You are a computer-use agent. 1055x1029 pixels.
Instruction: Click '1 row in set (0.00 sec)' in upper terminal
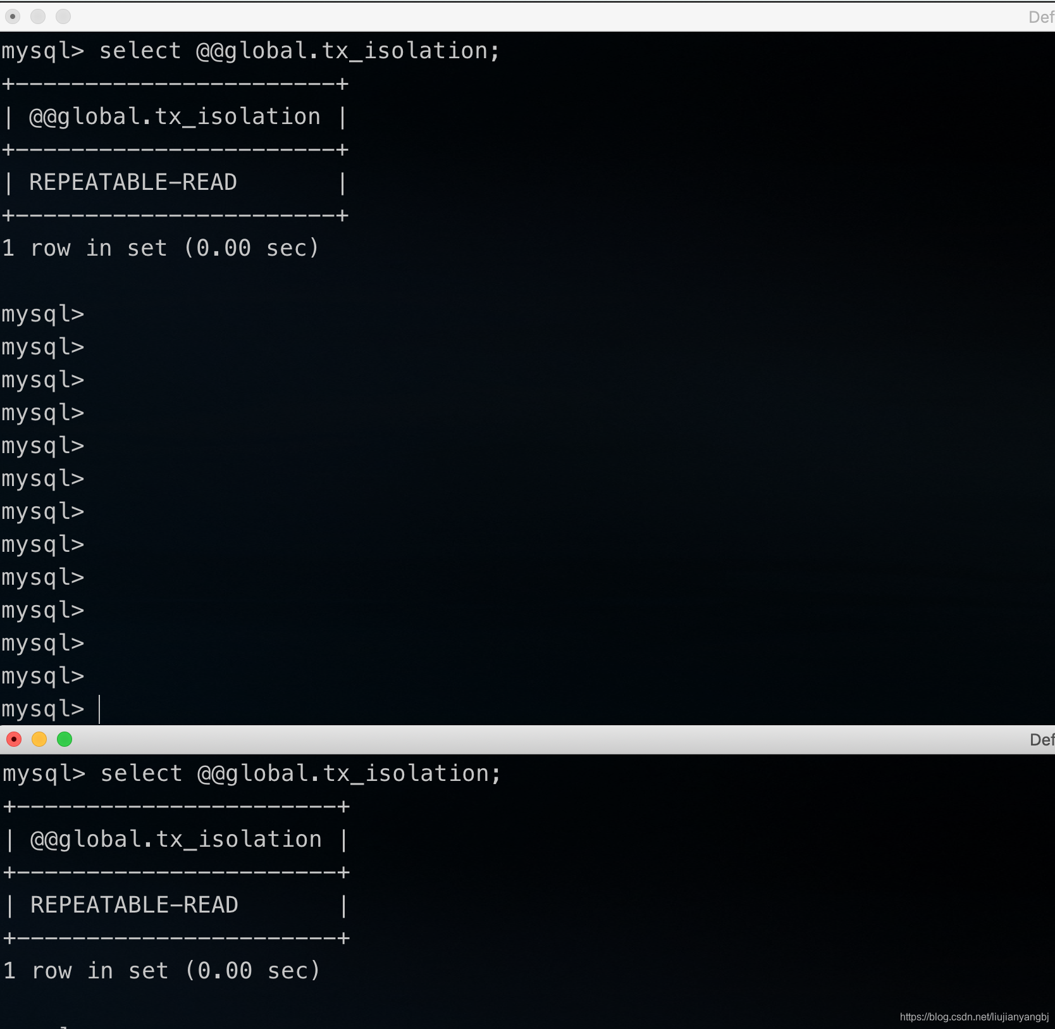(x=161, y=248)
